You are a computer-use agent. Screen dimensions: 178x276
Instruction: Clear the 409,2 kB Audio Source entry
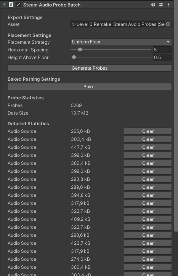pyautogui.click(x=148, y=219)
